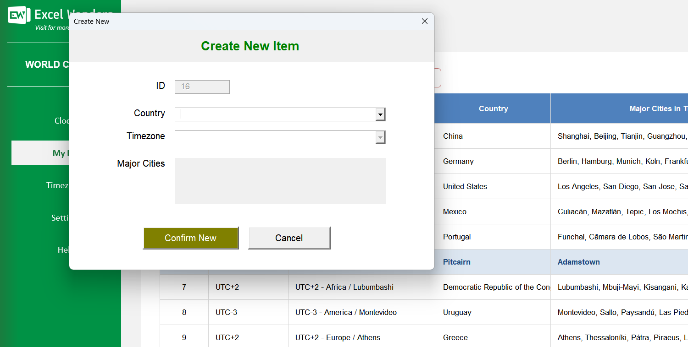This screenshot has height=347, width=688.
Task: Click the Major Cities text area
Action: [x=280, y=180]
